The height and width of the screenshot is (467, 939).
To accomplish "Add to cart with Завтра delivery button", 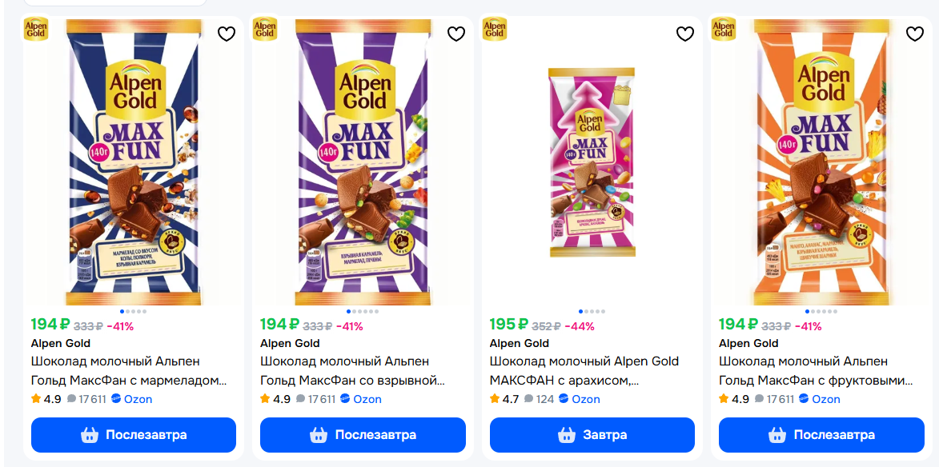I will (x=592, y=435).
